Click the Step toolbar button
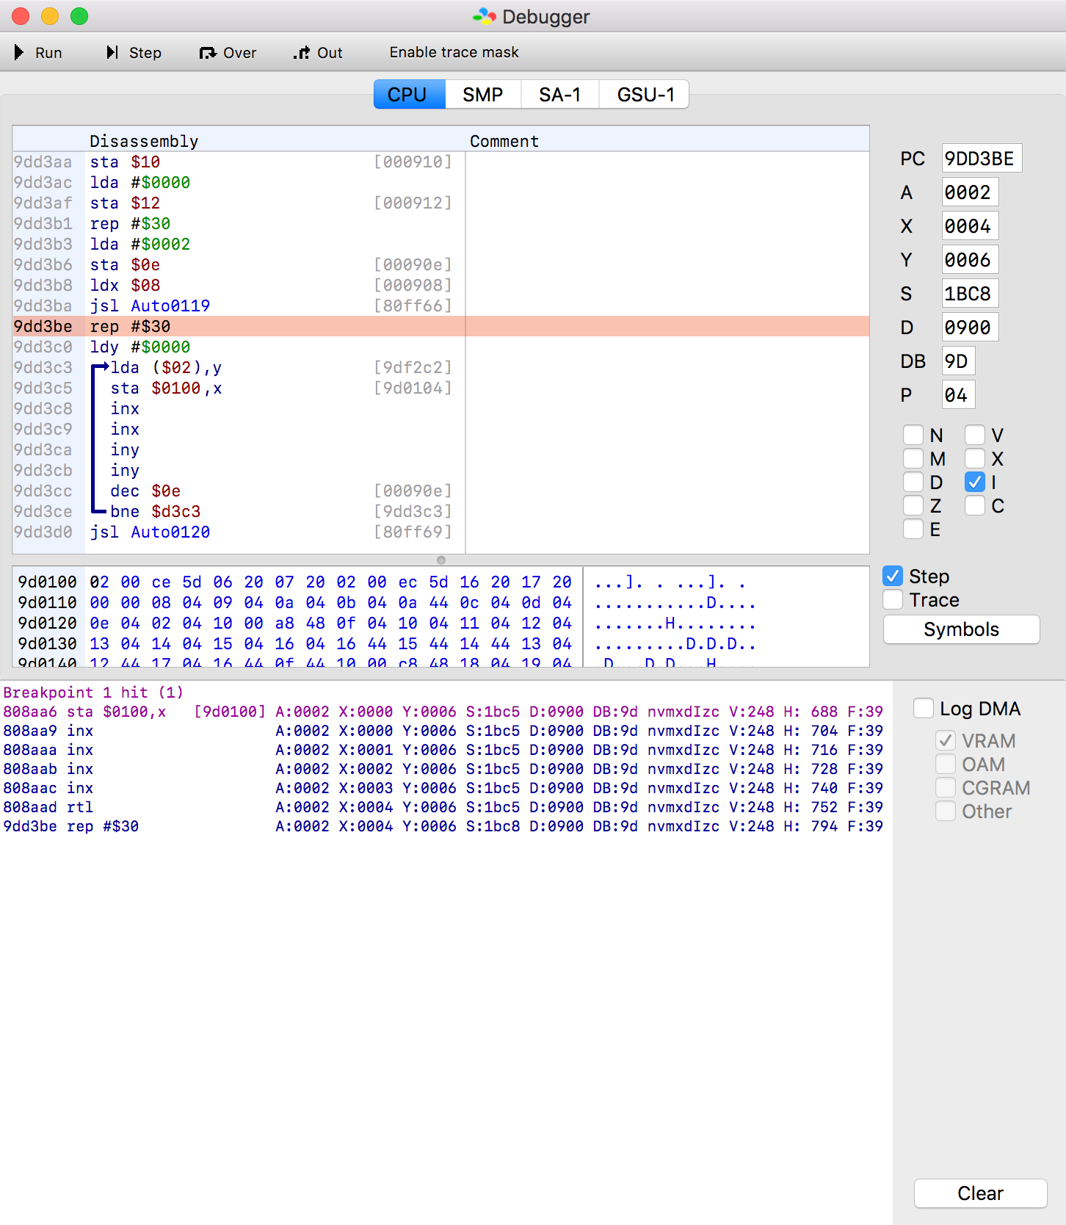 pos(134,53)
